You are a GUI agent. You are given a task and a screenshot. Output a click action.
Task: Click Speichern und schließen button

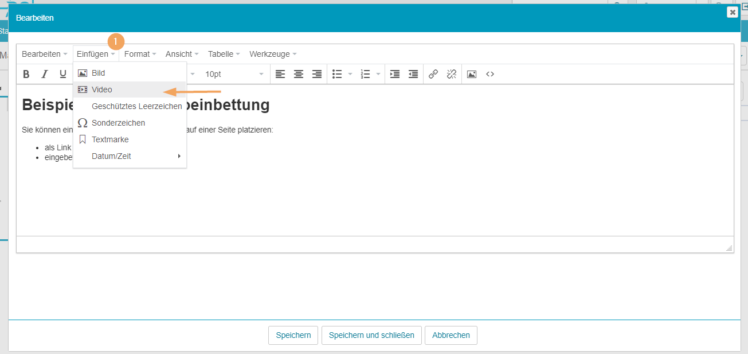[x=371, y=335]
